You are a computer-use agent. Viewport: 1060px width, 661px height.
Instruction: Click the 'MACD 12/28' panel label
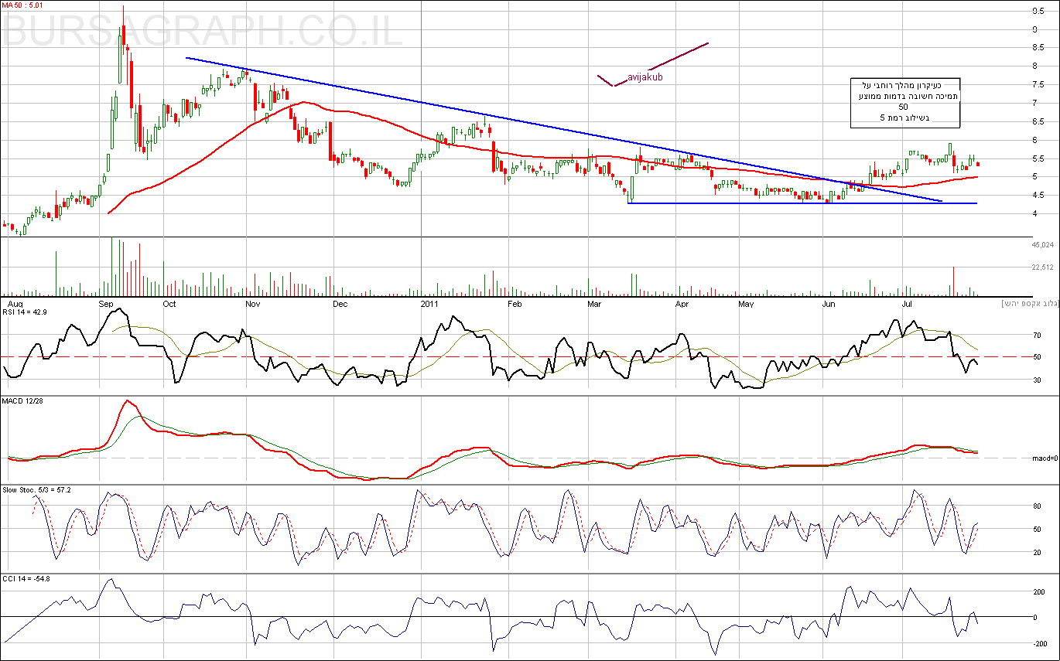(x=24, y=400)
